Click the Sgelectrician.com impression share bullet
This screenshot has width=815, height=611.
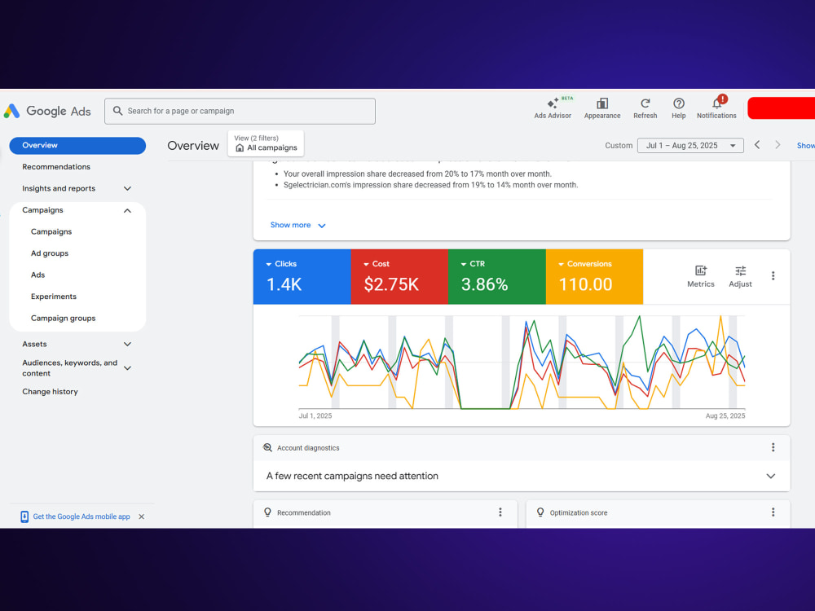click(x=430, y=185)
